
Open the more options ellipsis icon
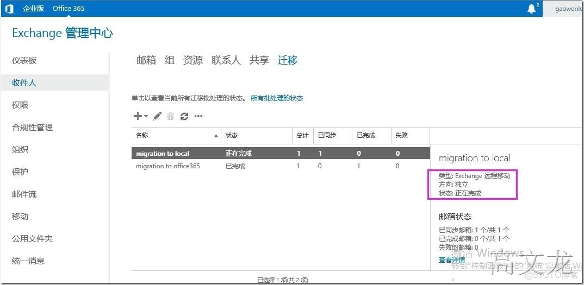(198, 117)
